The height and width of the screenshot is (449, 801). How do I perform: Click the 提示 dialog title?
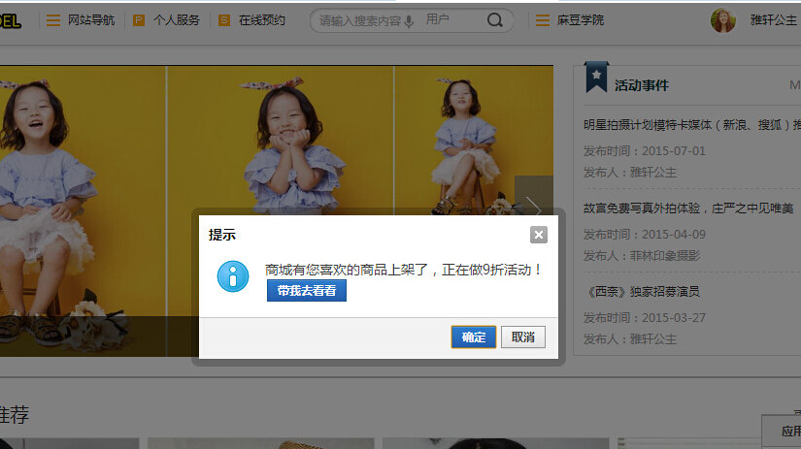[222, 235]
